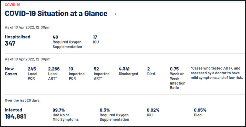
Task: Click the 52 Imported ART figure
Action: pyautogui.click(x=101, y=74)
